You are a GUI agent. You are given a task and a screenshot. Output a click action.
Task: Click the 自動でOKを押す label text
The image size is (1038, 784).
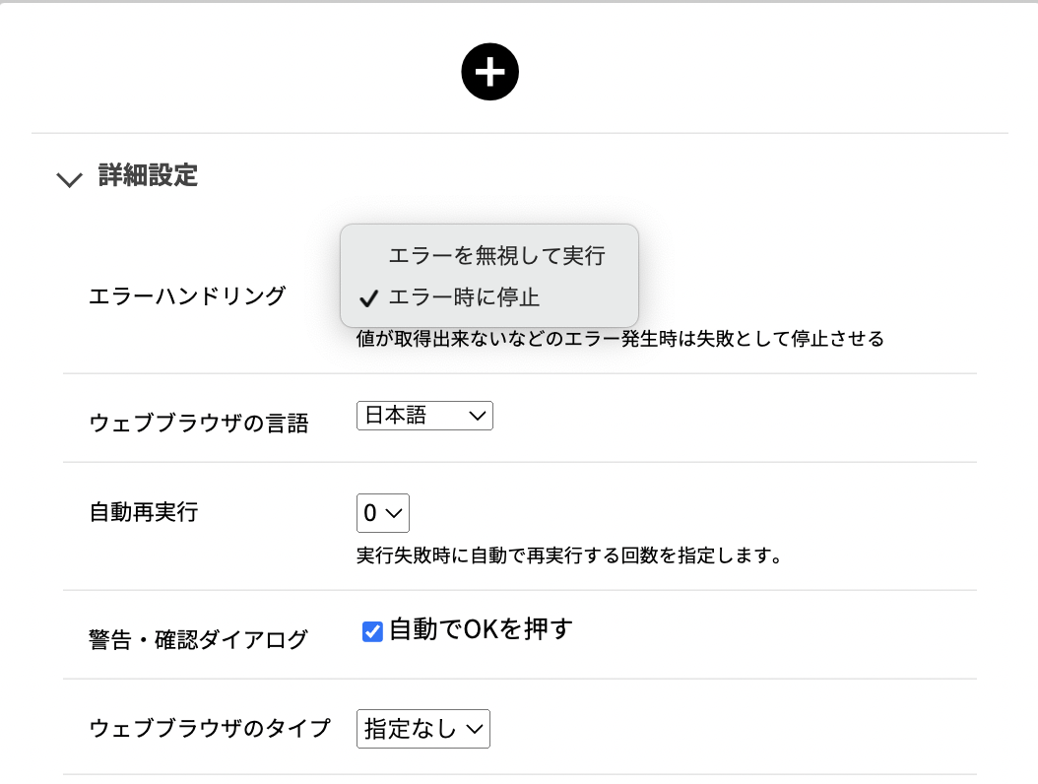pyautogui.click(x=482, y=629)
